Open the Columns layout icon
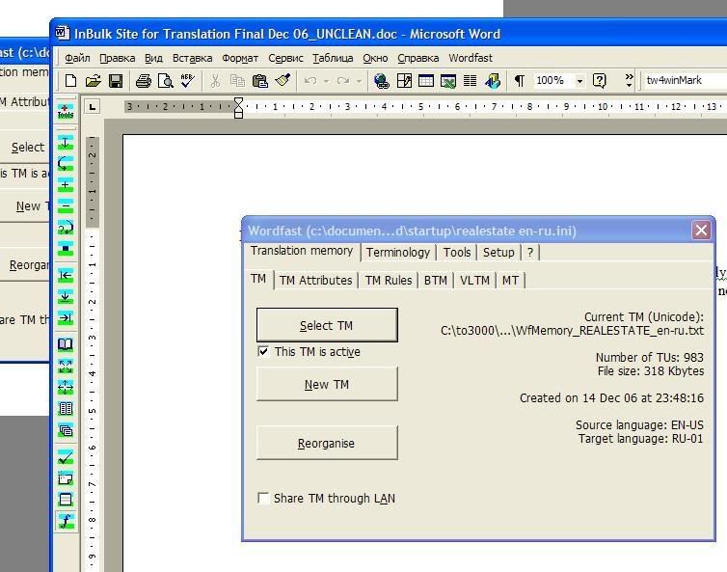 pyautogui.click(x=471, y=81)
